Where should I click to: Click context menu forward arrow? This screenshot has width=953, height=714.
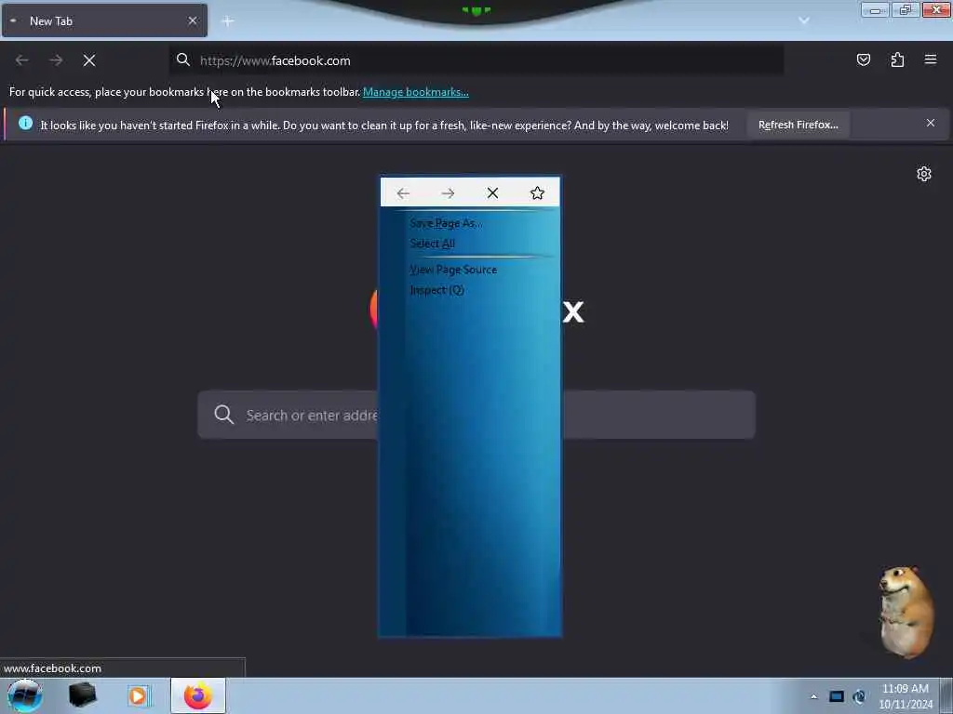pos(448,193)
